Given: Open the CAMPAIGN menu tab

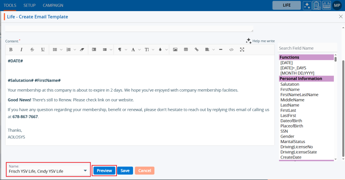Looking at the screenshot, I should click(x=53, y=5).
